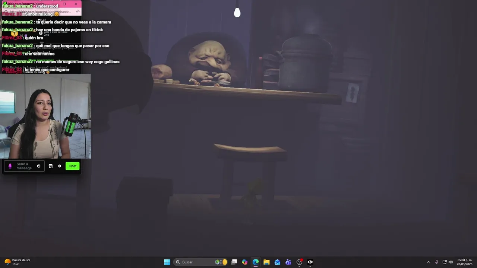Viewport: 477px width, 268px height.
Task: Switch to Microsoft Edge in taskbar
Action: point(256,262)
